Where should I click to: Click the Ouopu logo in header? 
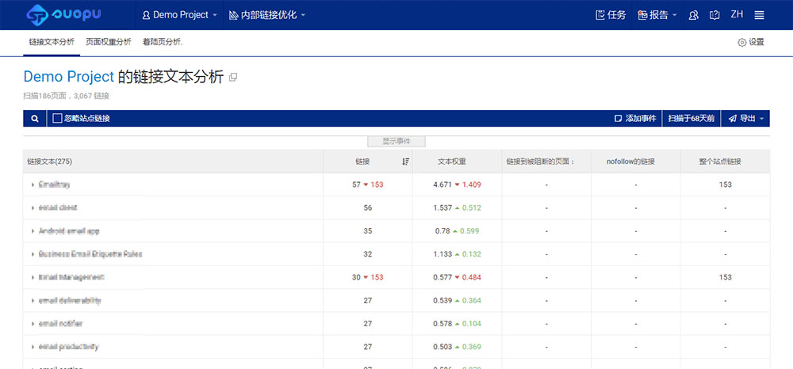63,14
